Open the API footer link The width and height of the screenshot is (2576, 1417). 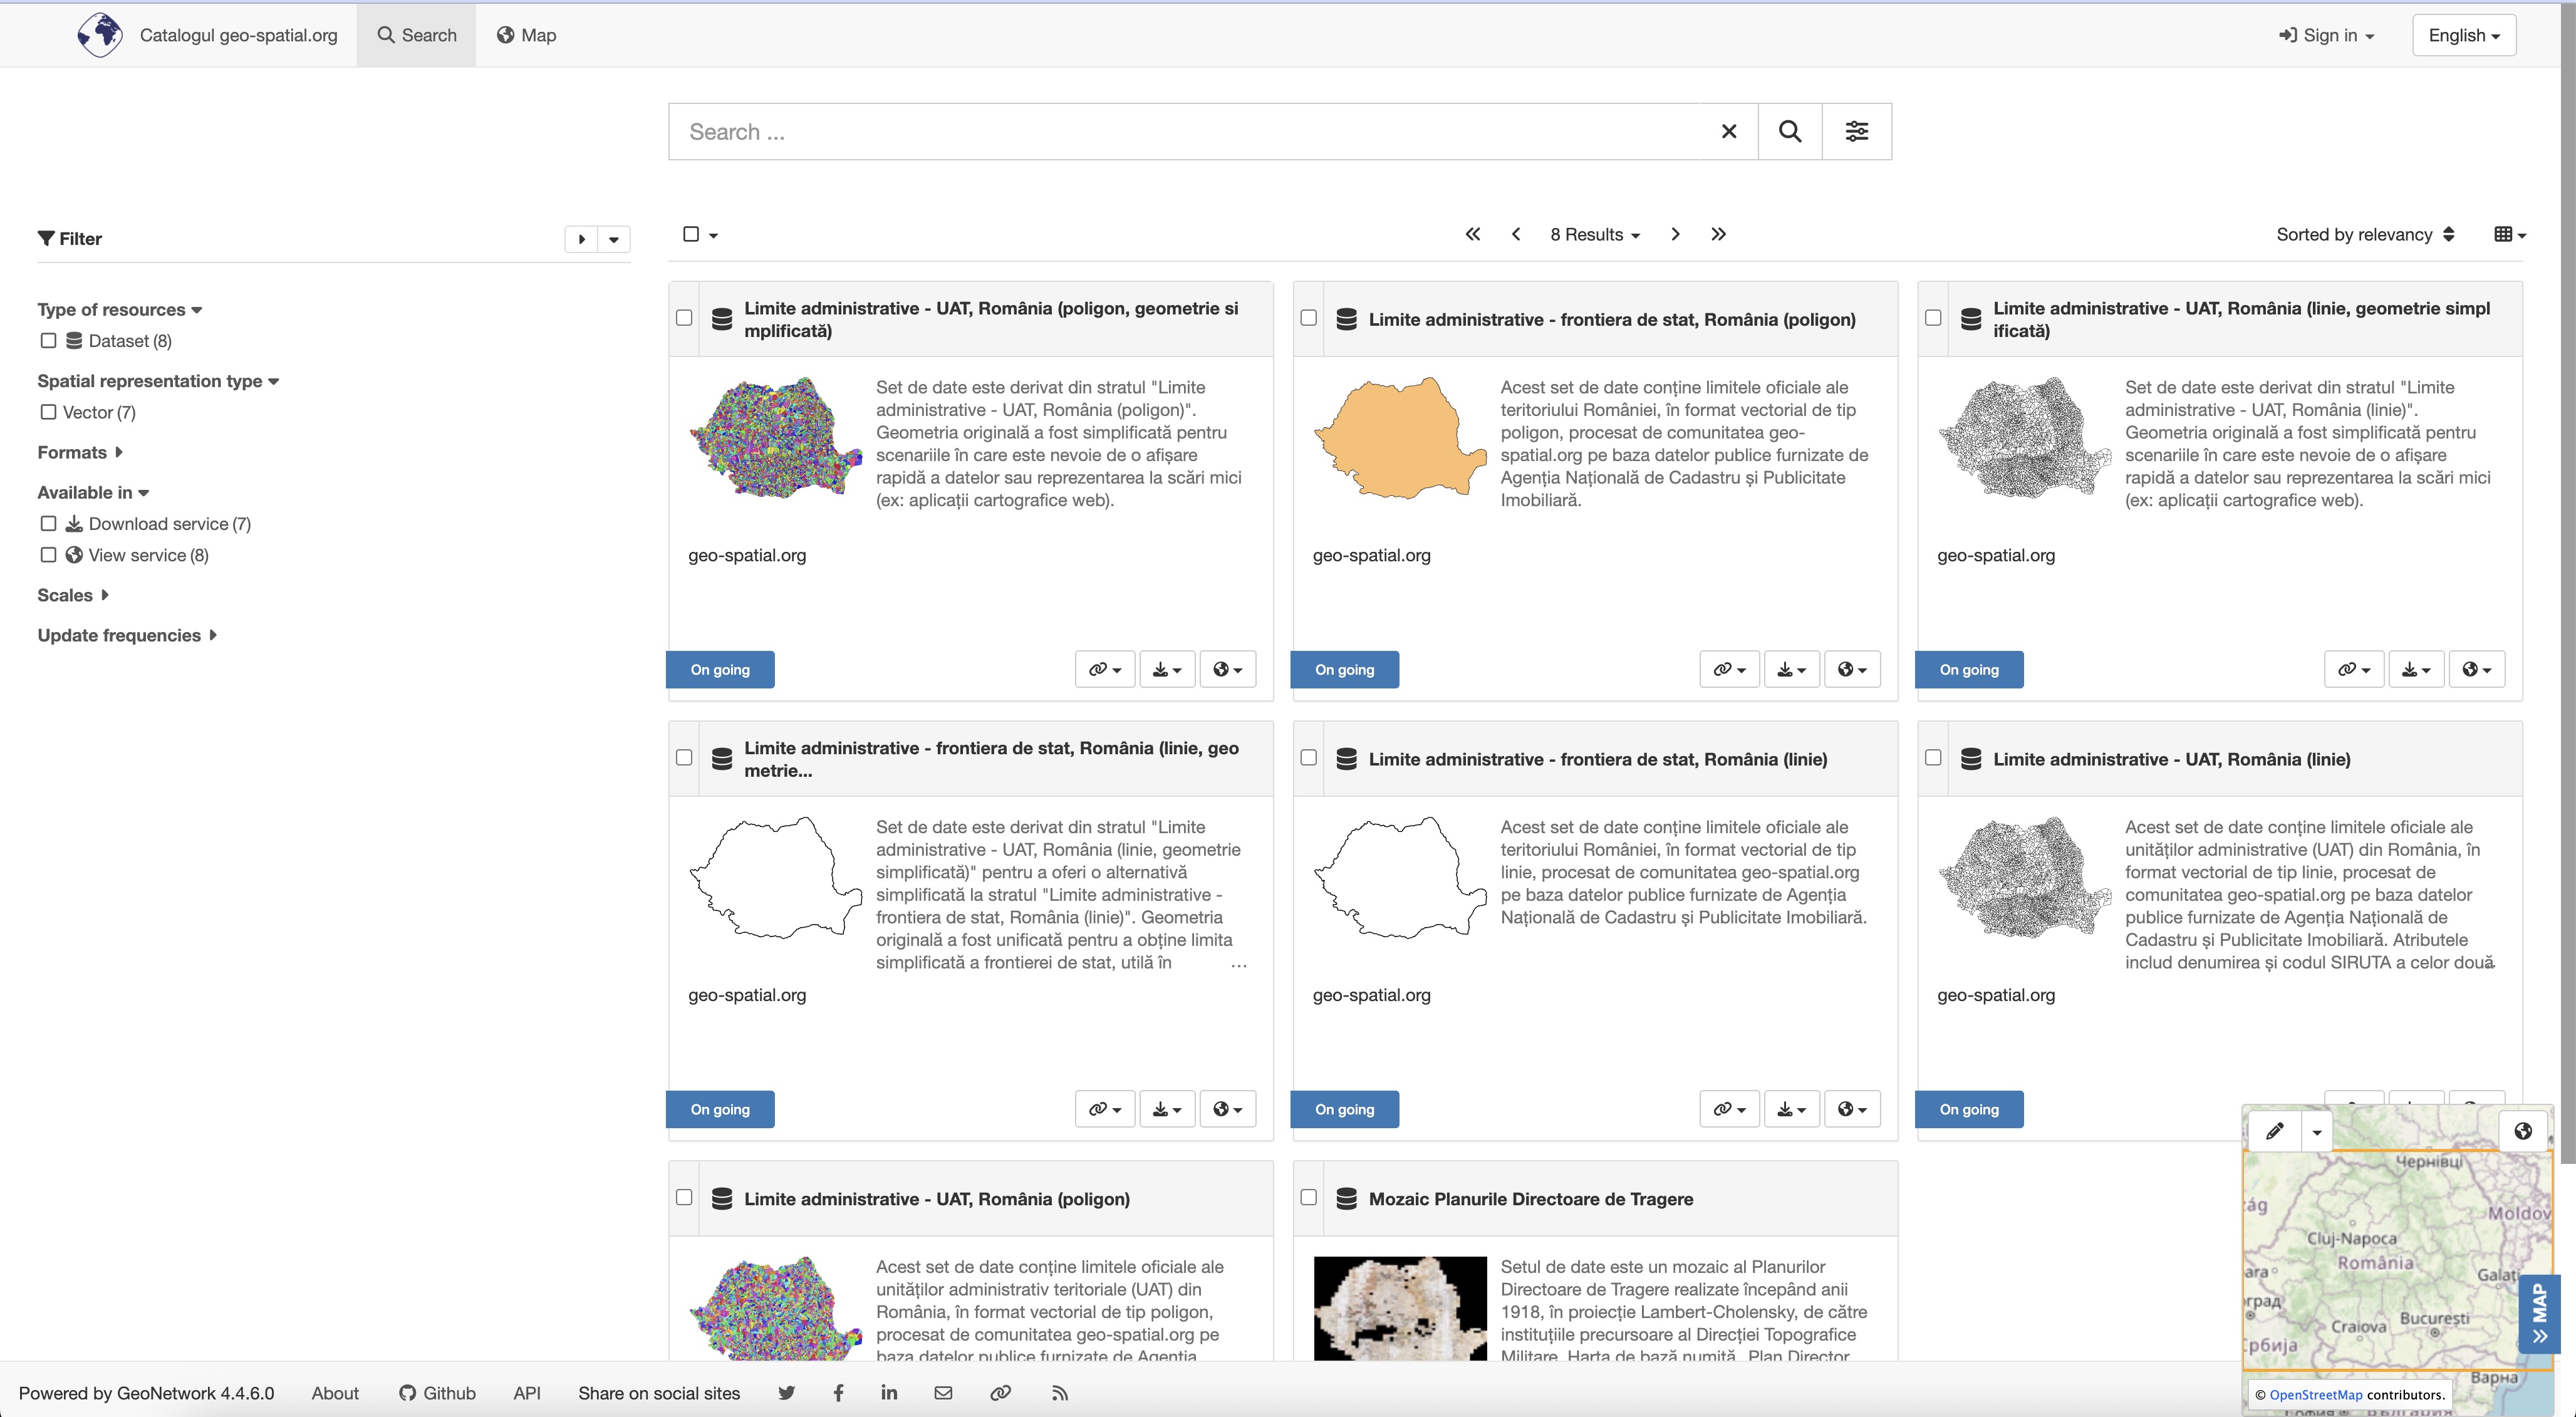[527, 1393]
